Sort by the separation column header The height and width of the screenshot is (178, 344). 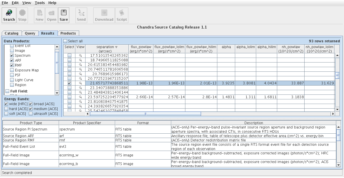pos(107,49)
